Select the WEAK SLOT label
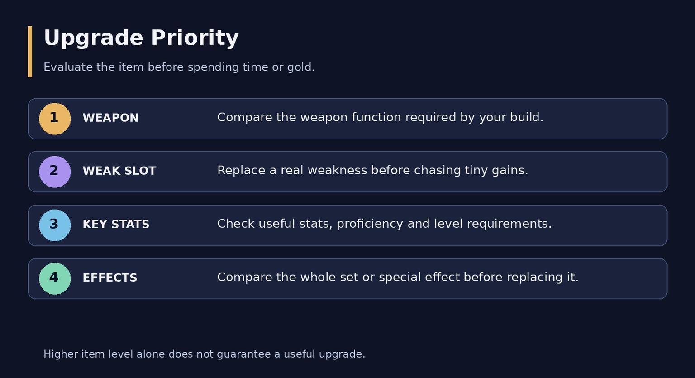This screenshot has height=378, width=695. pos(119,171)
